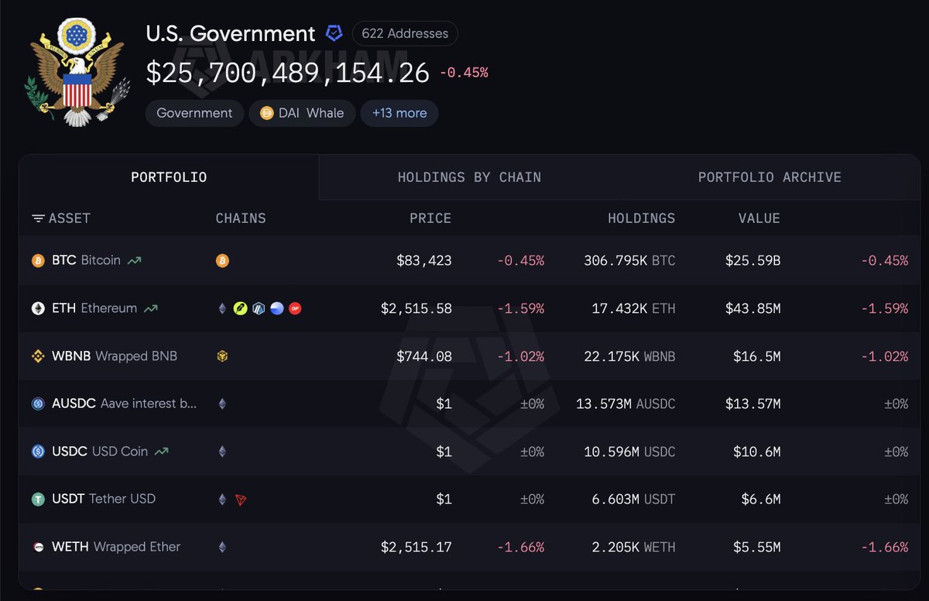Click the Ethereum chain icon in the AUSDC row
929x601 pixels.
click(x=222, y=404)
